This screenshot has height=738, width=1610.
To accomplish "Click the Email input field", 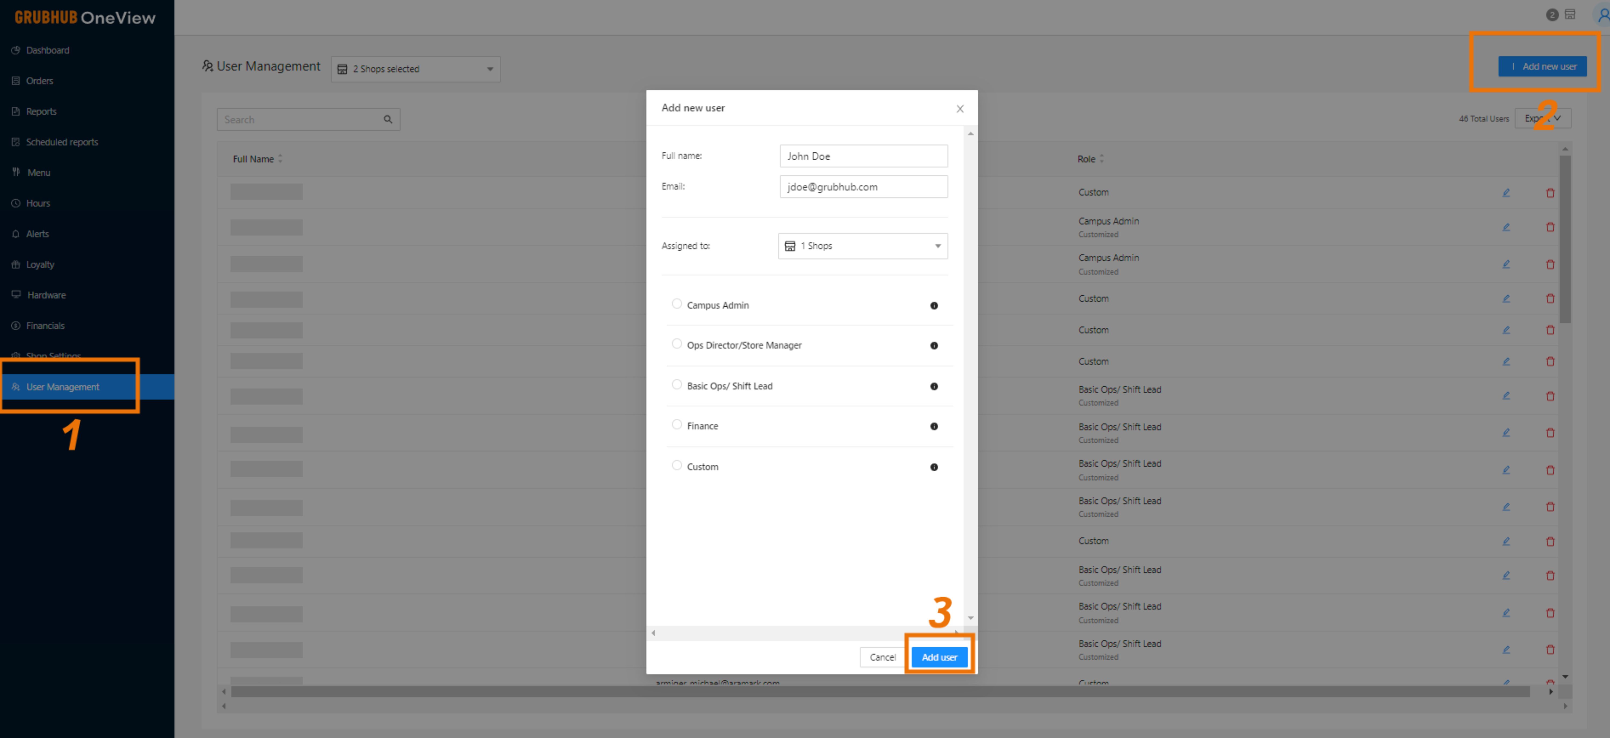I will tap(863, 187).
